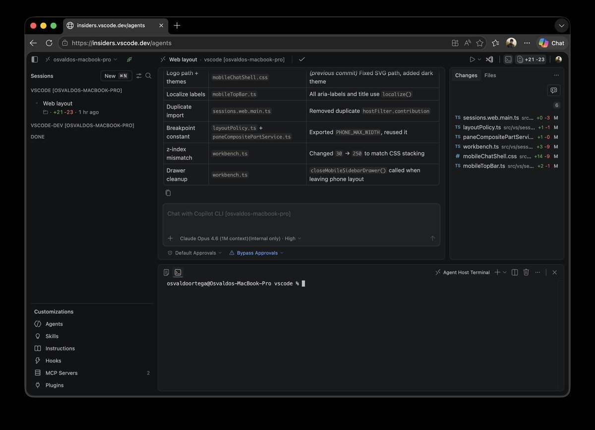Viewport: 595px width, 430px height.
Task: Open the Agents customization
Action: click(x=92, y=324)
